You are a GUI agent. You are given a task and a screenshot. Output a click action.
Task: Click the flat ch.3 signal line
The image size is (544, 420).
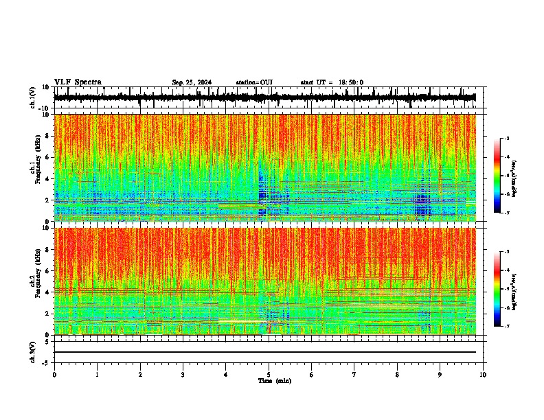265,352
